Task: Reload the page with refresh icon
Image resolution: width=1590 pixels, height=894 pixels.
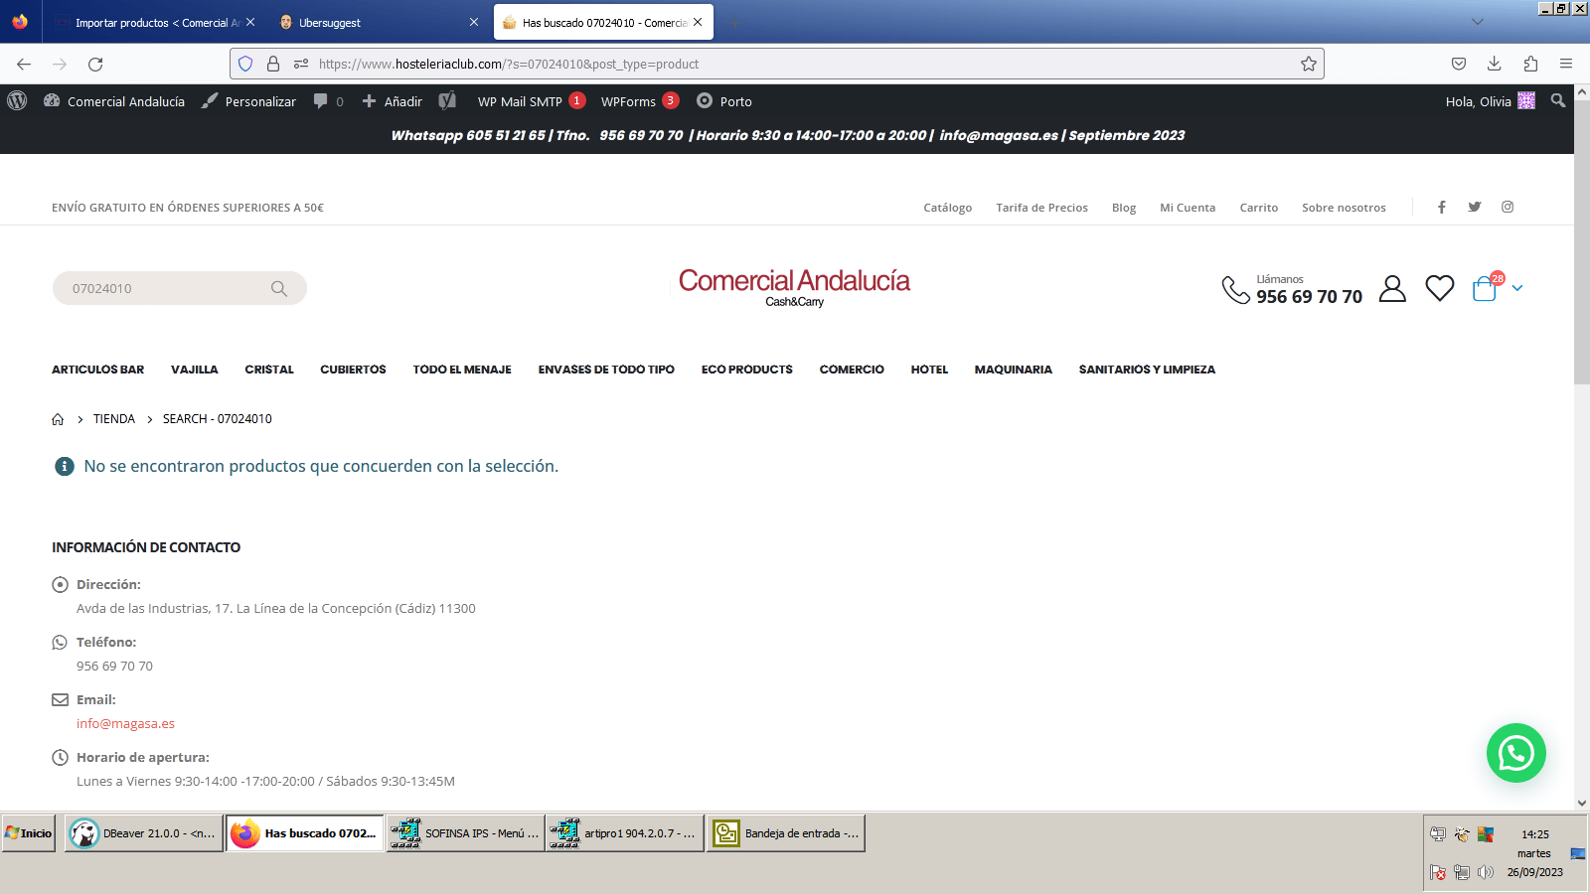Action: [x=95, y=64]
